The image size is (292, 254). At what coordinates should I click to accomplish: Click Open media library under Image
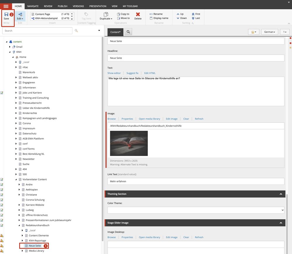pos(149,119)
